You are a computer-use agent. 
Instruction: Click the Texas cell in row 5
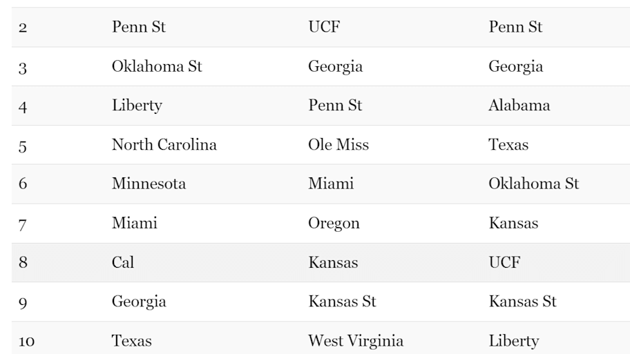pyautogui.click(x=508, y=145)
